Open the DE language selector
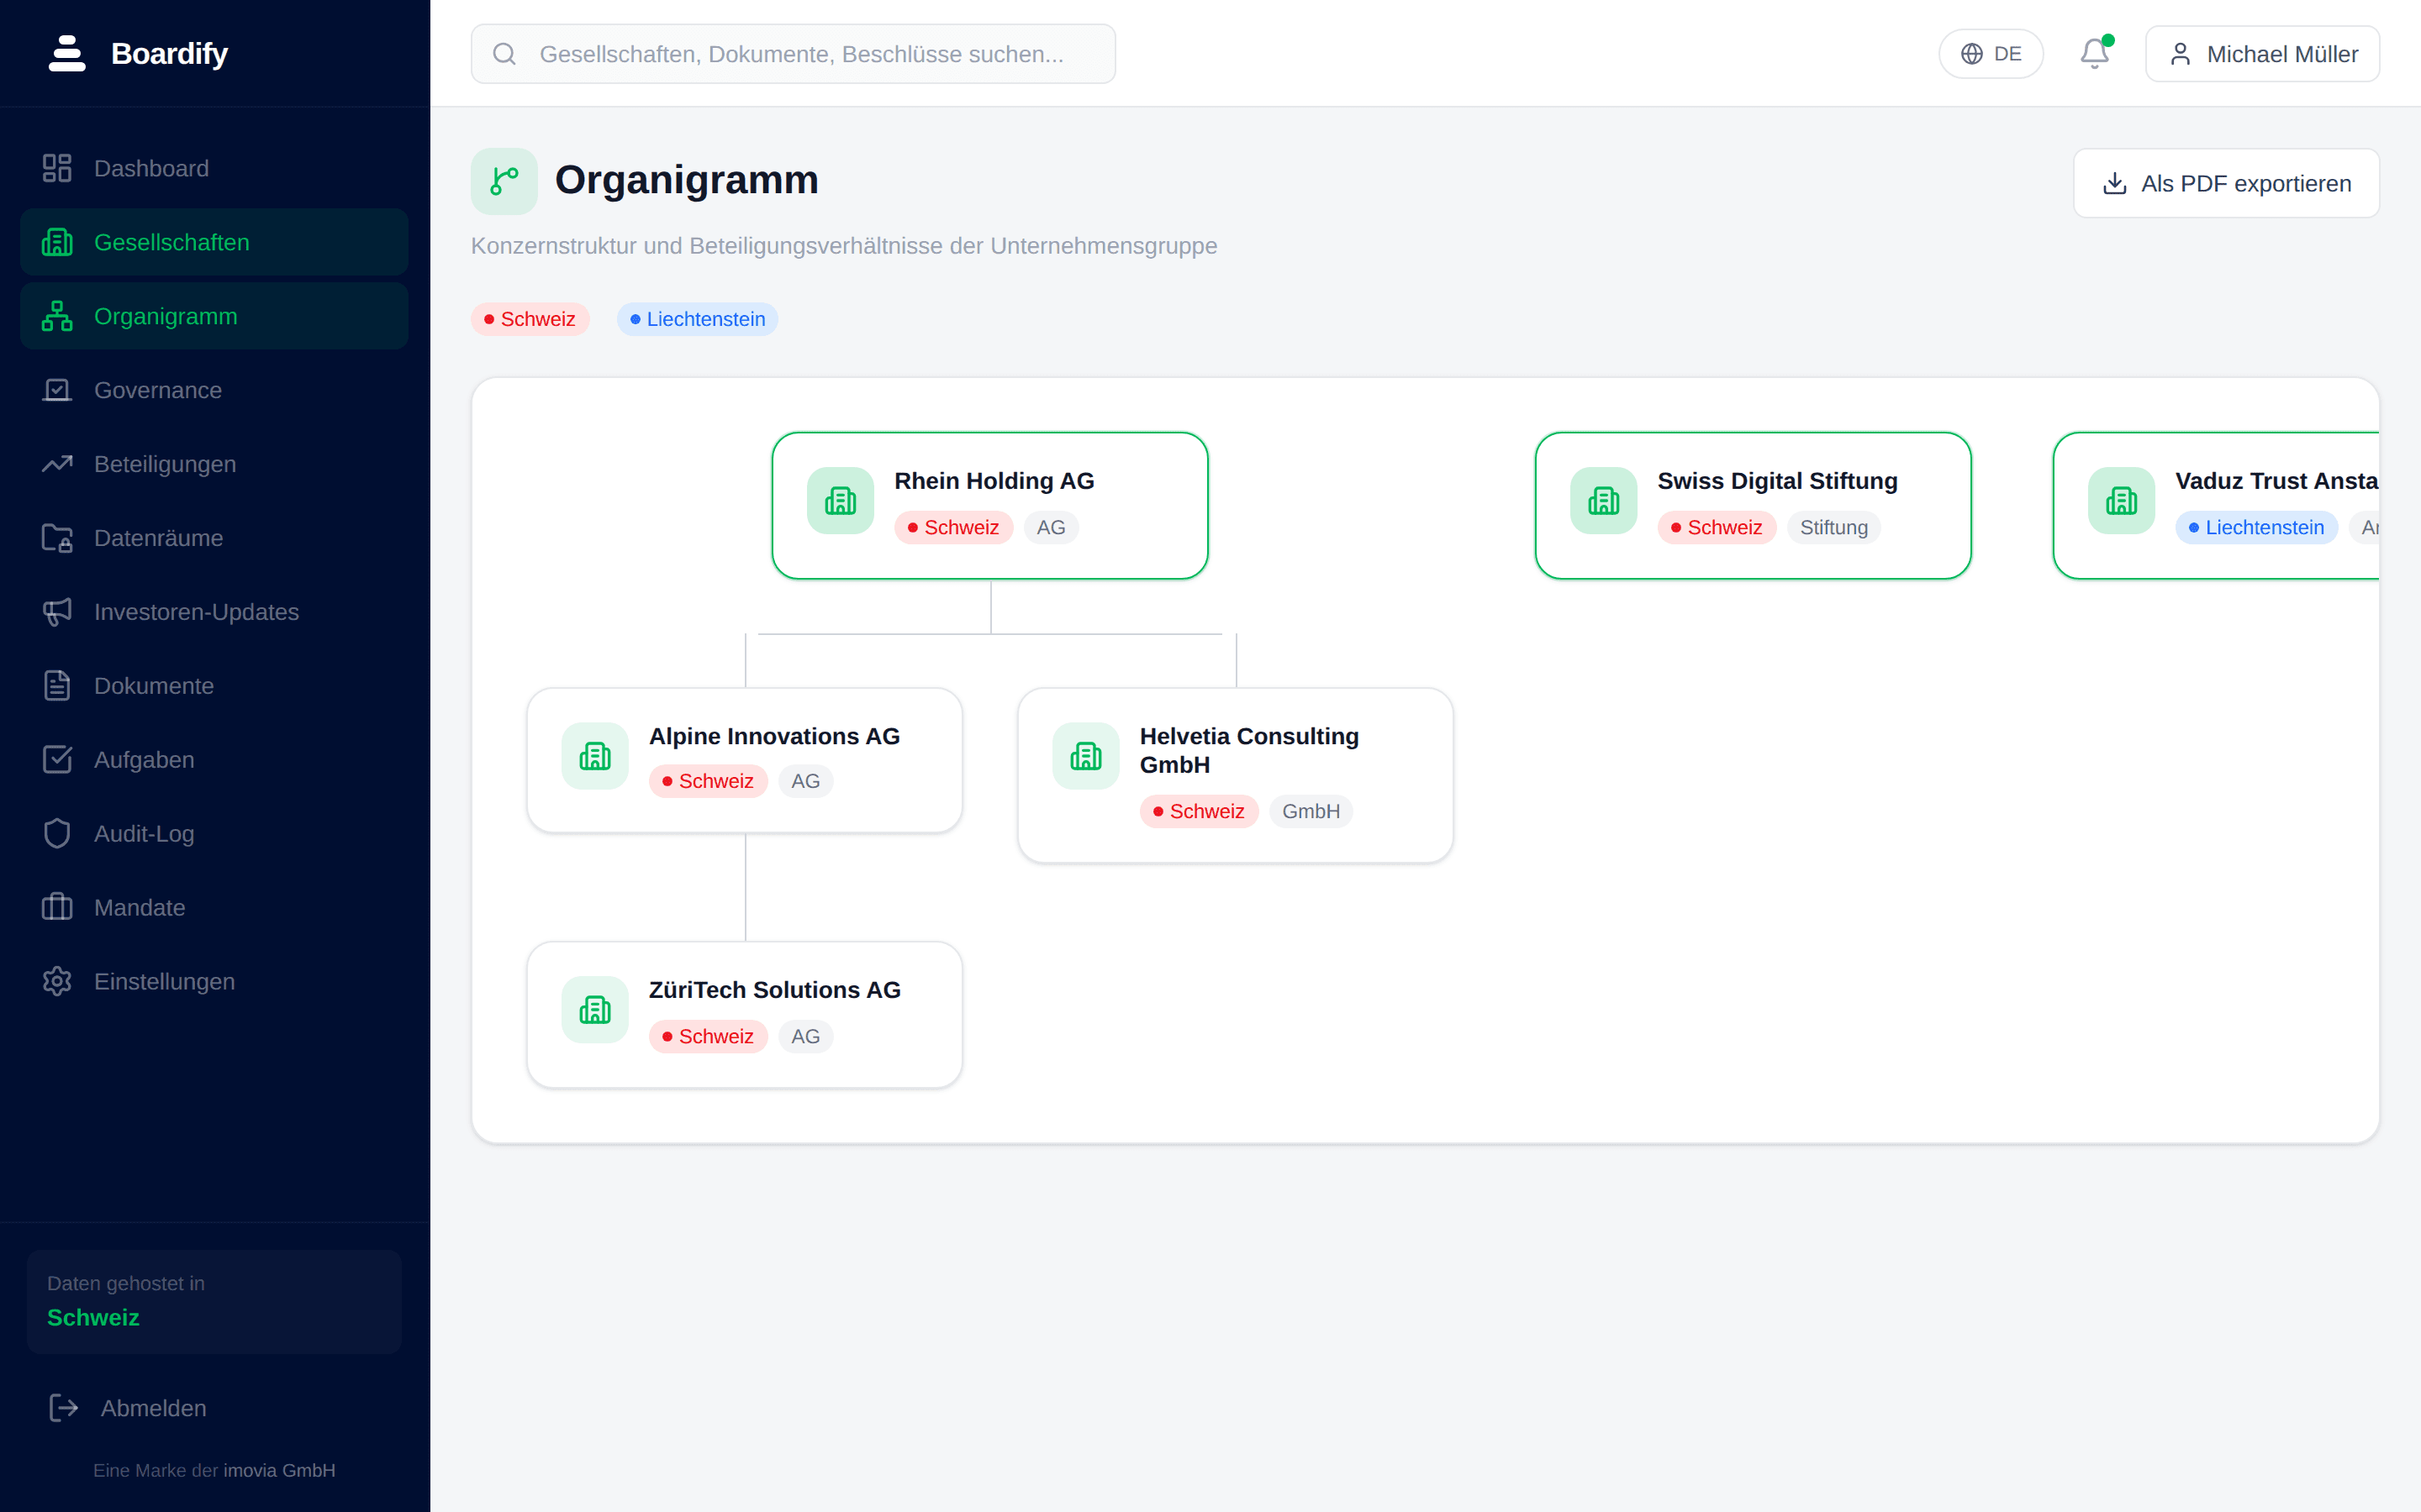This screenshot has width=2421, height=1512. 1991,54
